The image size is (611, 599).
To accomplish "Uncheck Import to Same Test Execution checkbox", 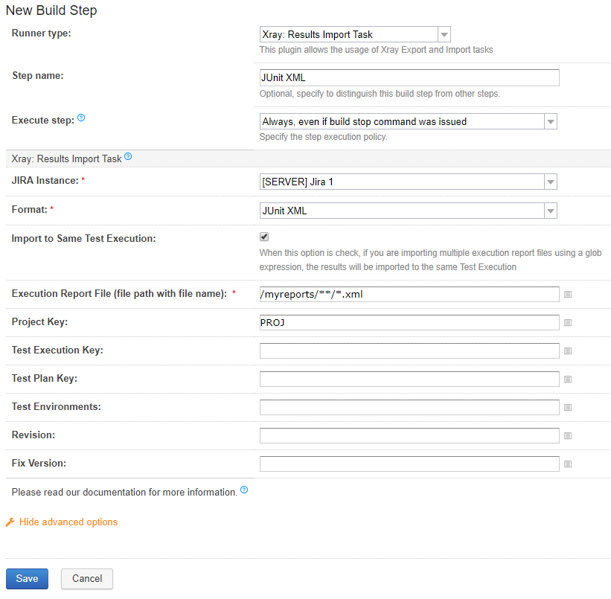I will [x=264, y=237].
